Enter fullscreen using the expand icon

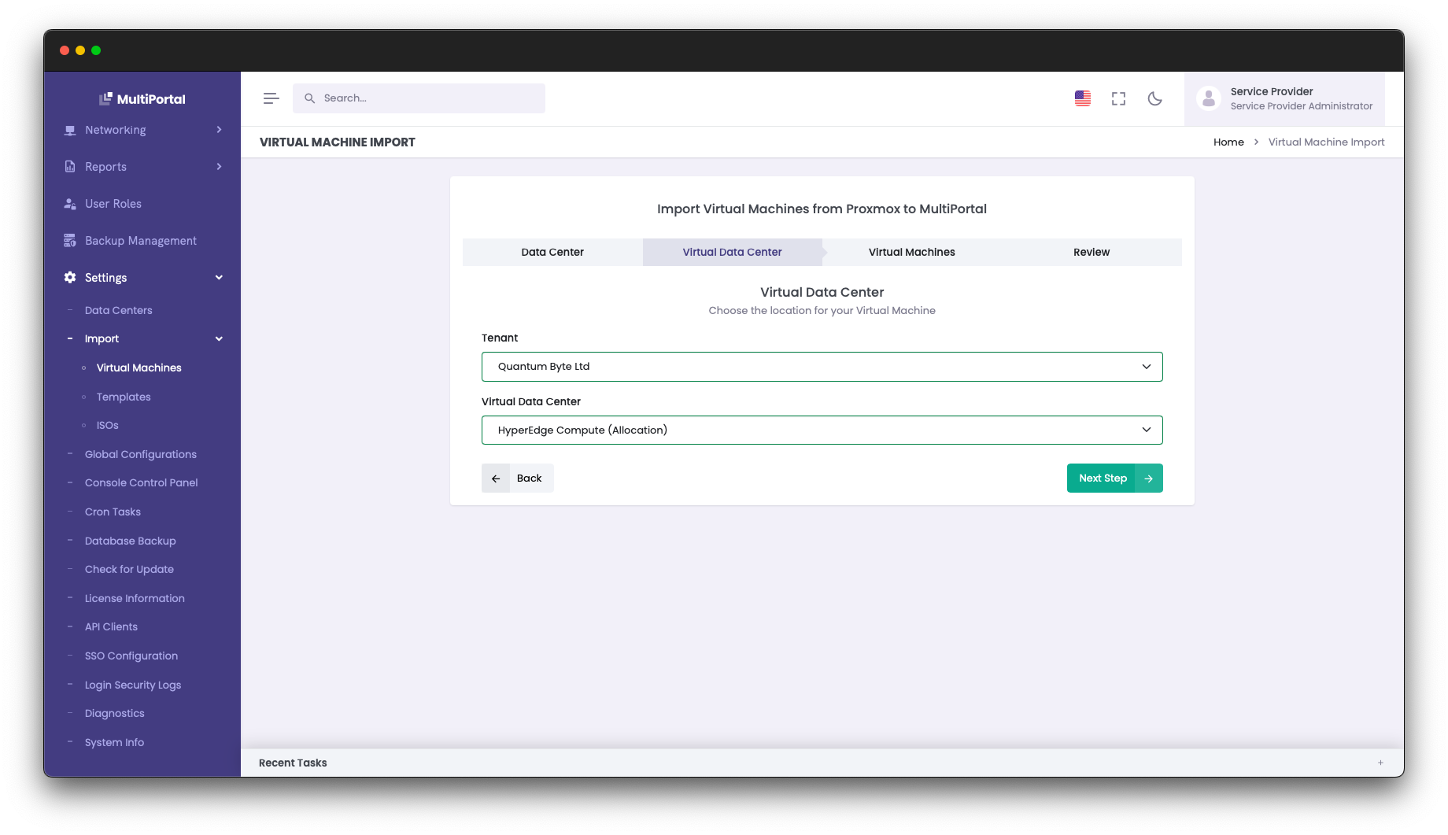click(x=1118, y=98)
